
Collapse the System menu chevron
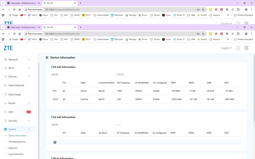(29, 129)
